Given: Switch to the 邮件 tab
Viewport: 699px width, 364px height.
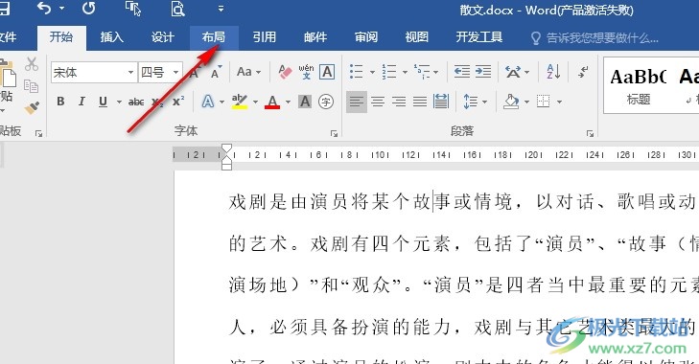Looking at the screenshot, I should (315, 37).
